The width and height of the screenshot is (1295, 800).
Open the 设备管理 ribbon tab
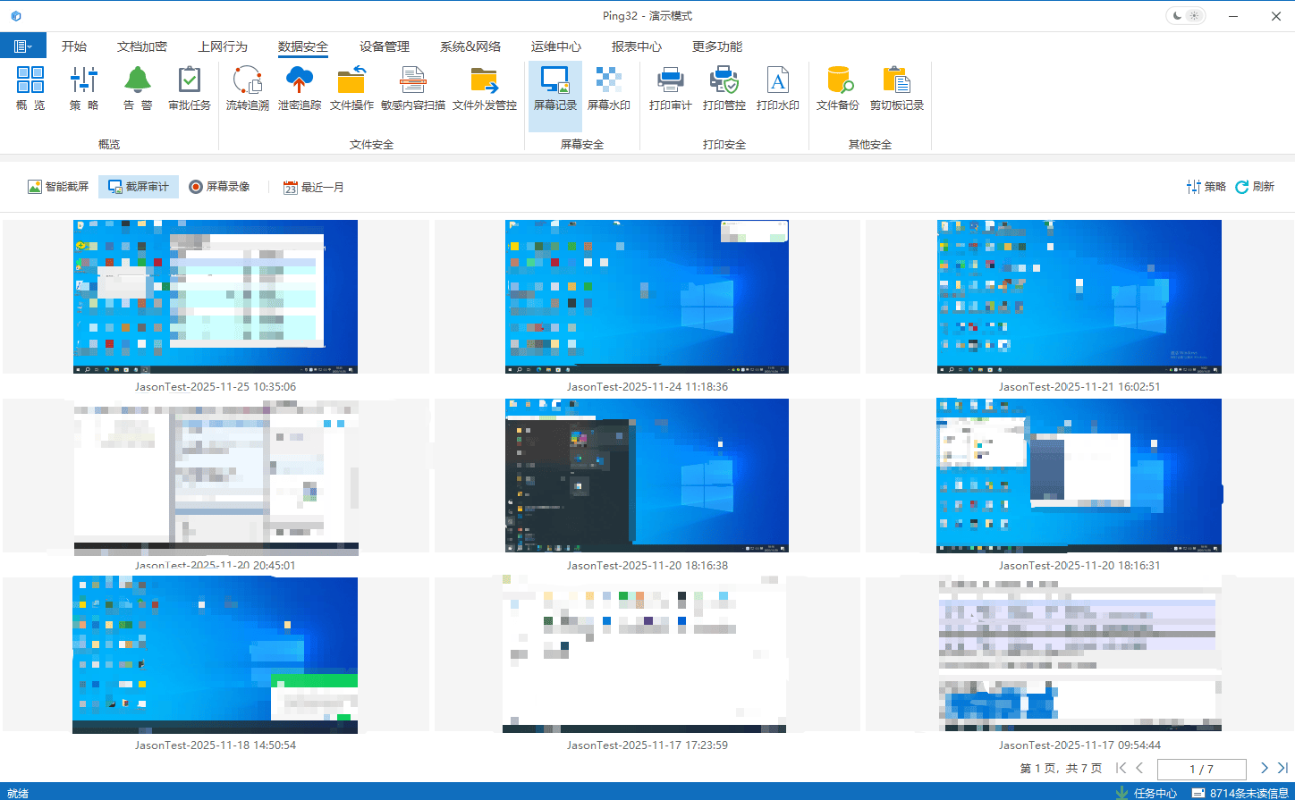pyautogui.click(x=385, y=46)
